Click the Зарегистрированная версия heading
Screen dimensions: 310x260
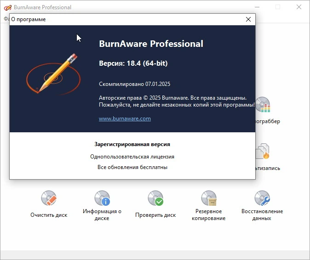pos(132,144)
